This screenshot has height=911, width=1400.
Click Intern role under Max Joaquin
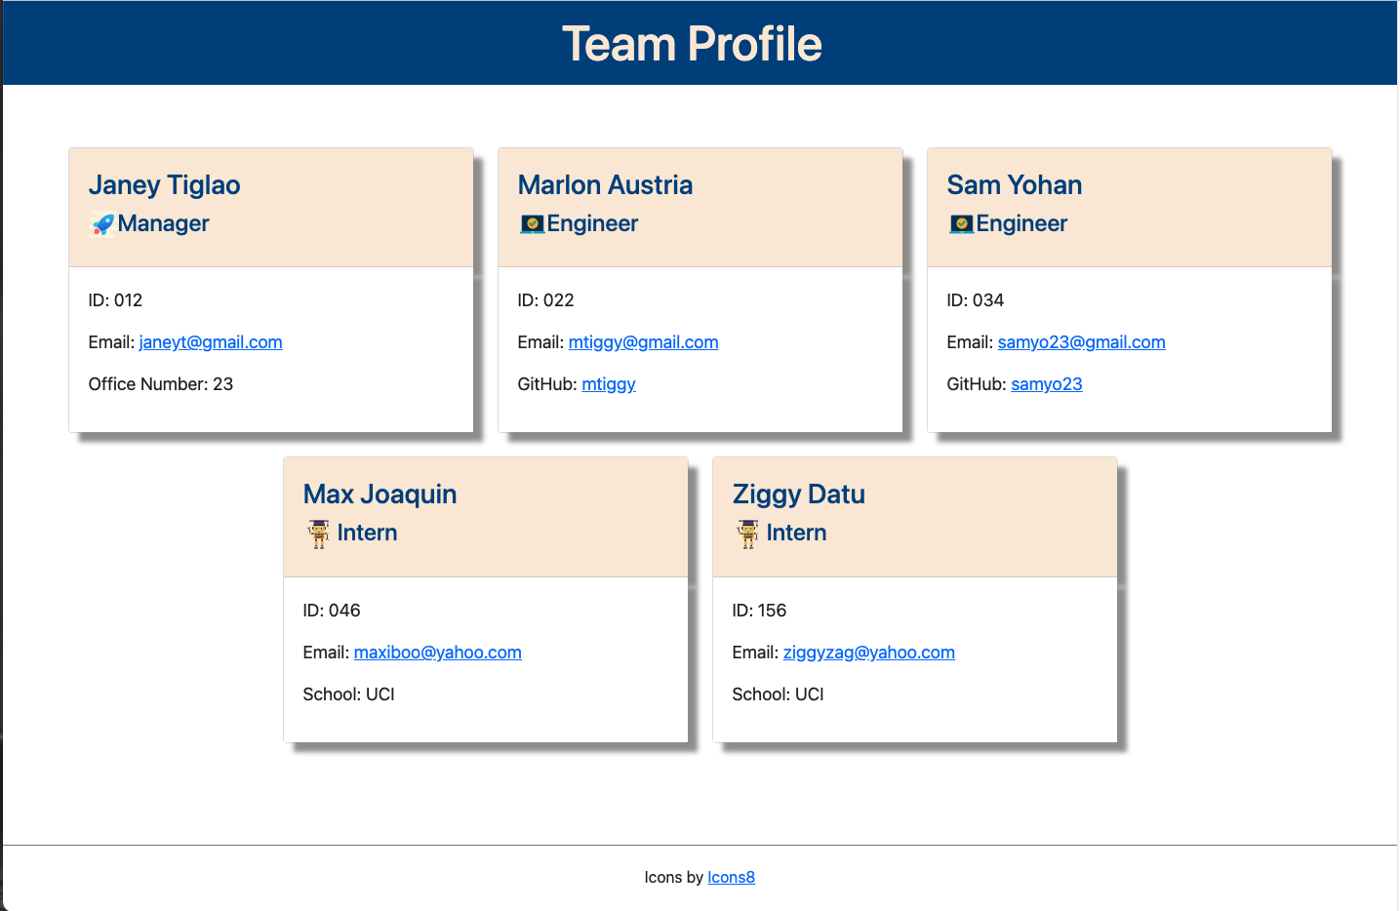367,533
